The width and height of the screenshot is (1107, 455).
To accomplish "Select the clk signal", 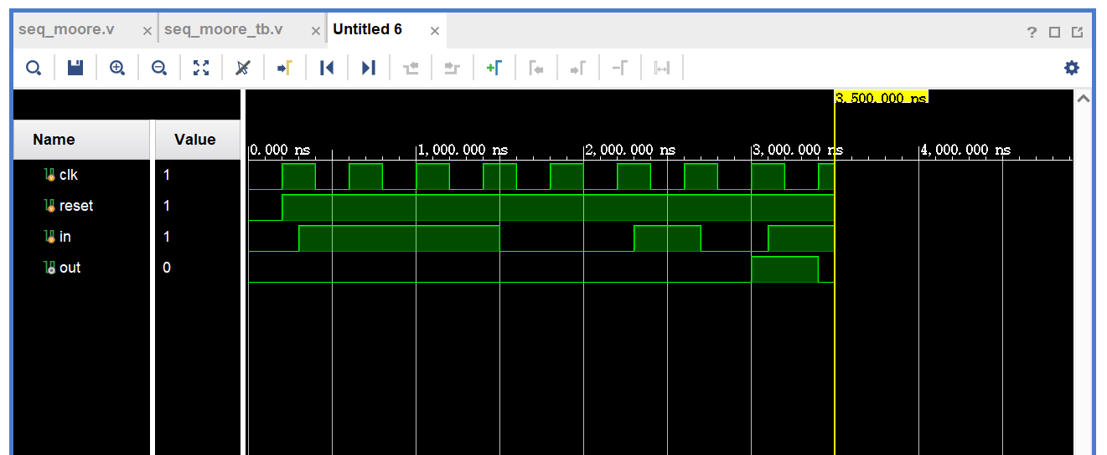I will pos(68,175).
